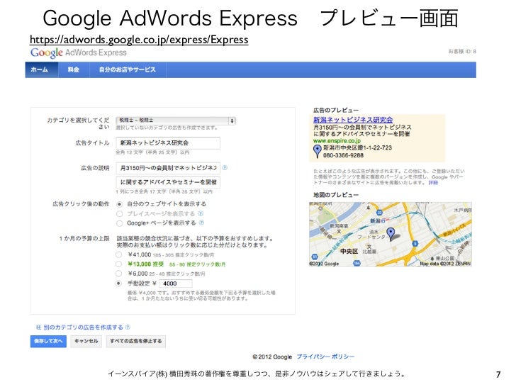The width and height of the screenshot is (516, 387).
Task: Focus the 広告タイトル input field
Action: tap(168, 143)
